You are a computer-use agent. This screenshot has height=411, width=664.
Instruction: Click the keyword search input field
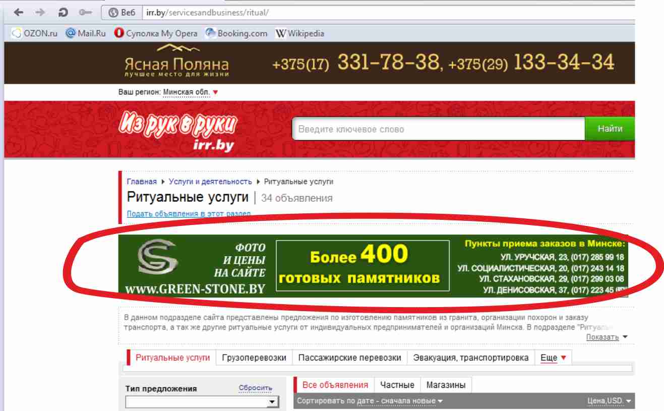(x=438, y=129)
